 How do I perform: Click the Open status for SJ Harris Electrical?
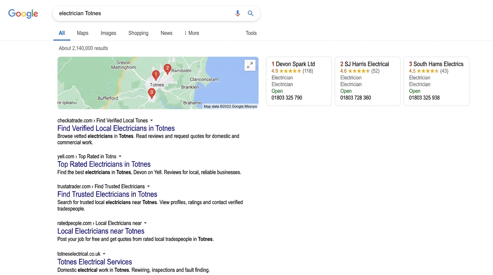pyautogui.click(x=346, y=91)
